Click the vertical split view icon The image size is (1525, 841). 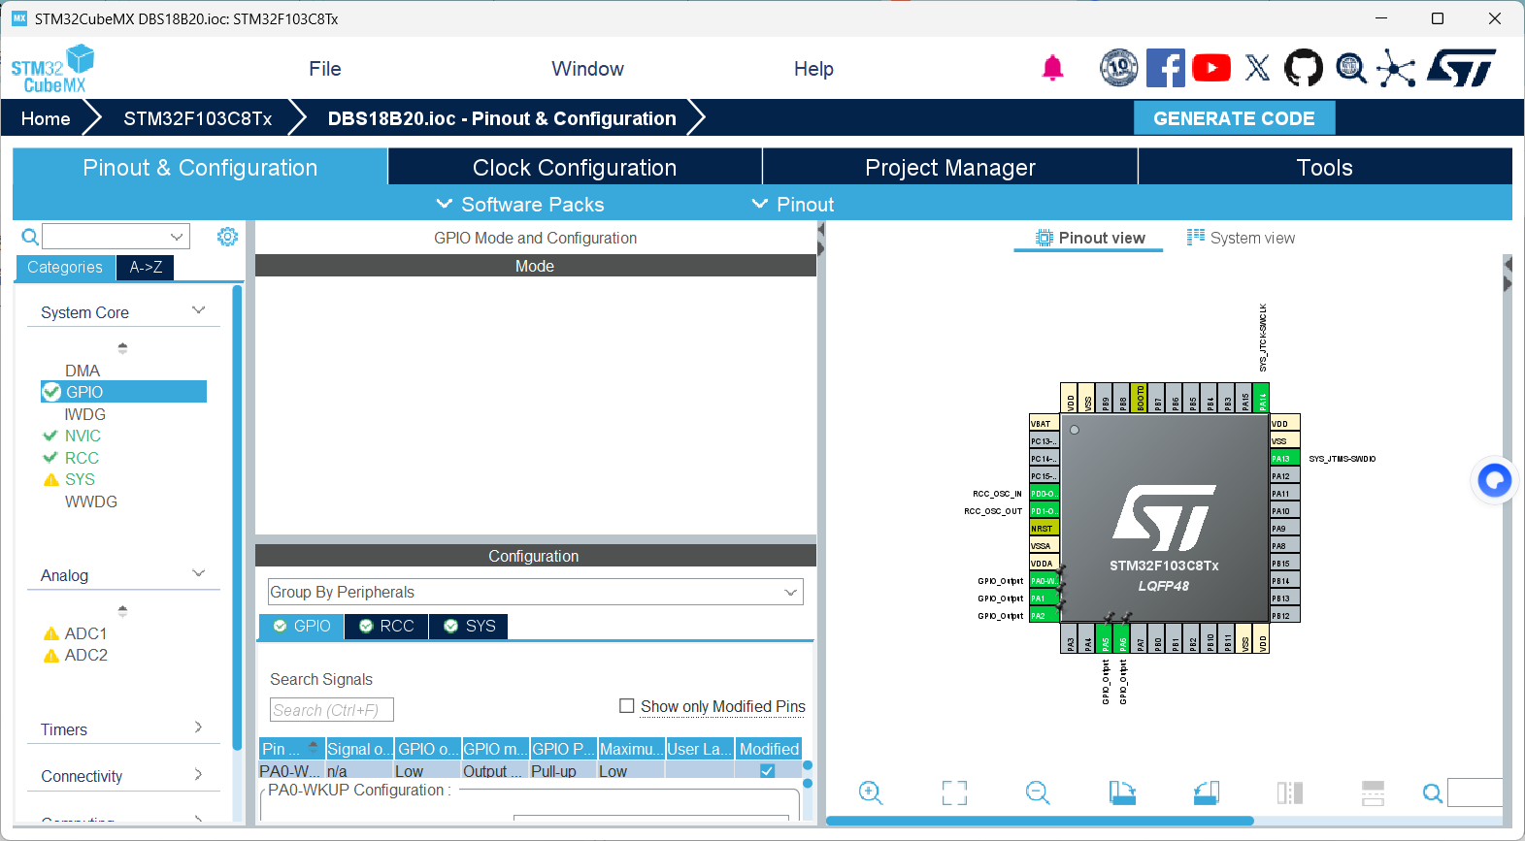[1289, 792]
